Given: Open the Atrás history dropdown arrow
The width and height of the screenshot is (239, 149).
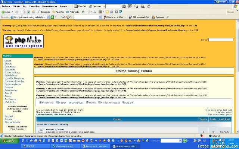Looking at the screenshot, I should pyautogui.click(x=13, y=12).
